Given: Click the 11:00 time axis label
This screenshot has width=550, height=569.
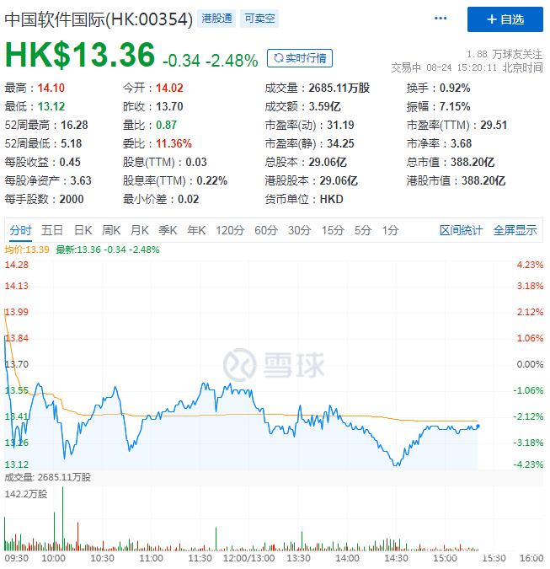Looking at the screenshot, I should click(151, 558).
